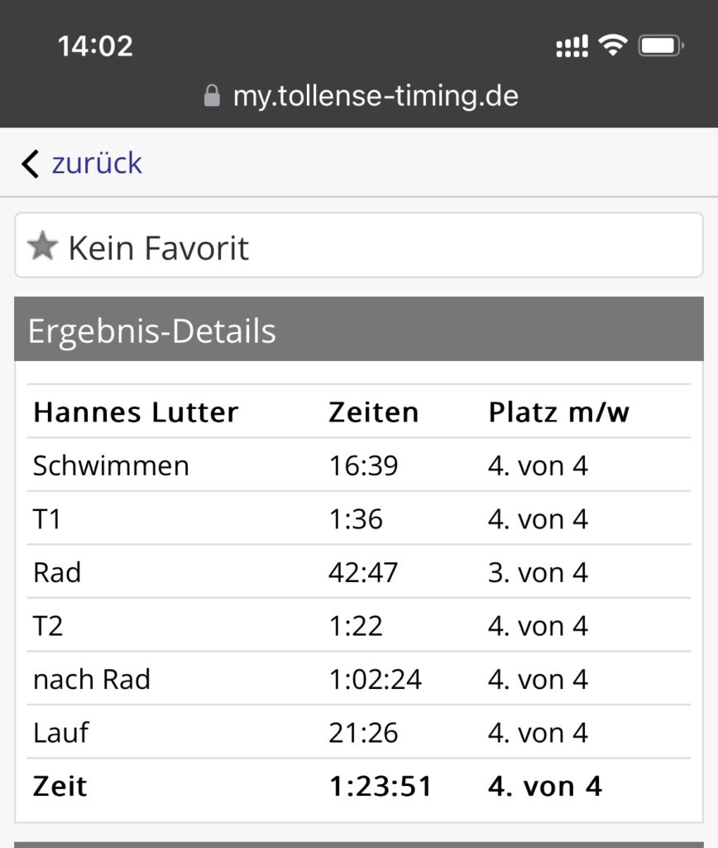Tap the battery status icon
Screen dimensions: 718x848
pos(661,46)
